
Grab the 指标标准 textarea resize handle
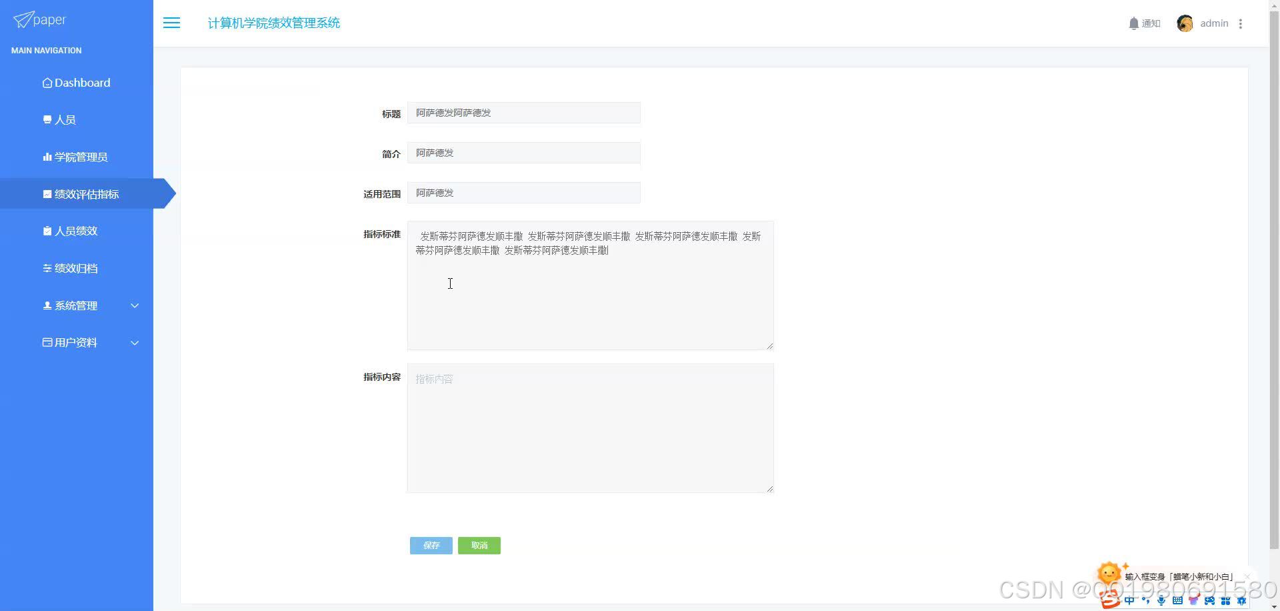pyautogui.click(x=769, y=346)
